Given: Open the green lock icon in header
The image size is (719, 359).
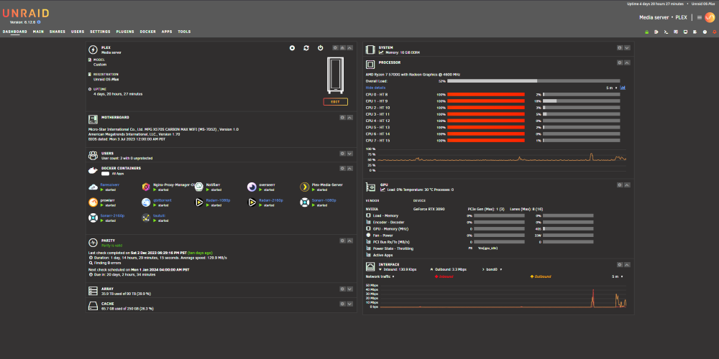Looking at the screenshot, I should [x=646, y=32].
